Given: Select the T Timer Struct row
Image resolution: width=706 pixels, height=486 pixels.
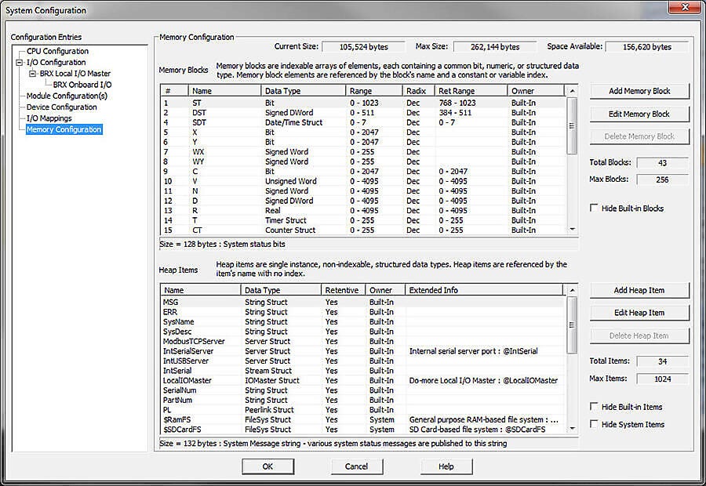Looking at the screenshot, I should tap(363, 220).
